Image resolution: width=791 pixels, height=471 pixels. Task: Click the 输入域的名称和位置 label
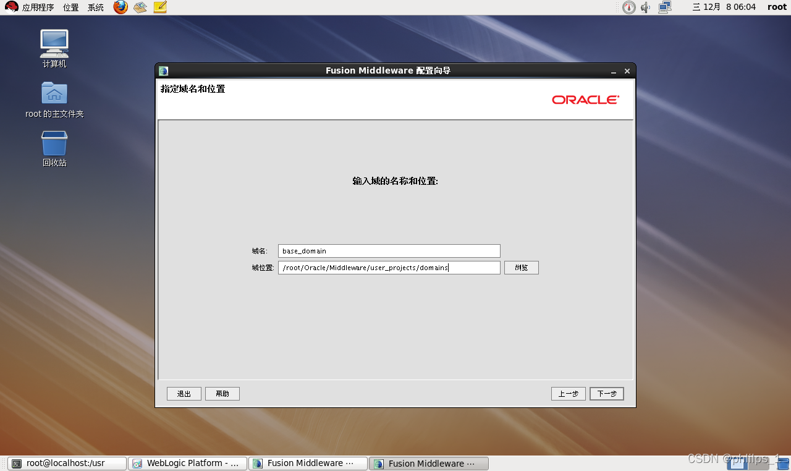[x=395, y=181]
